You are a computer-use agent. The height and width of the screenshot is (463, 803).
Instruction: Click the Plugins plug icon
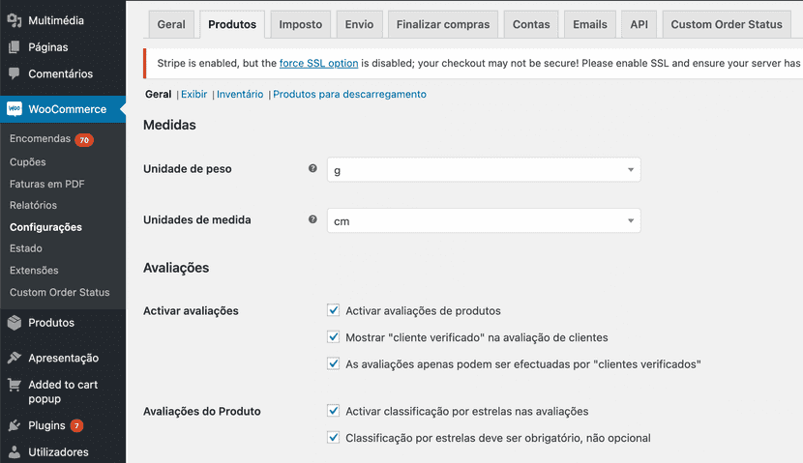[x=15, y=425]
